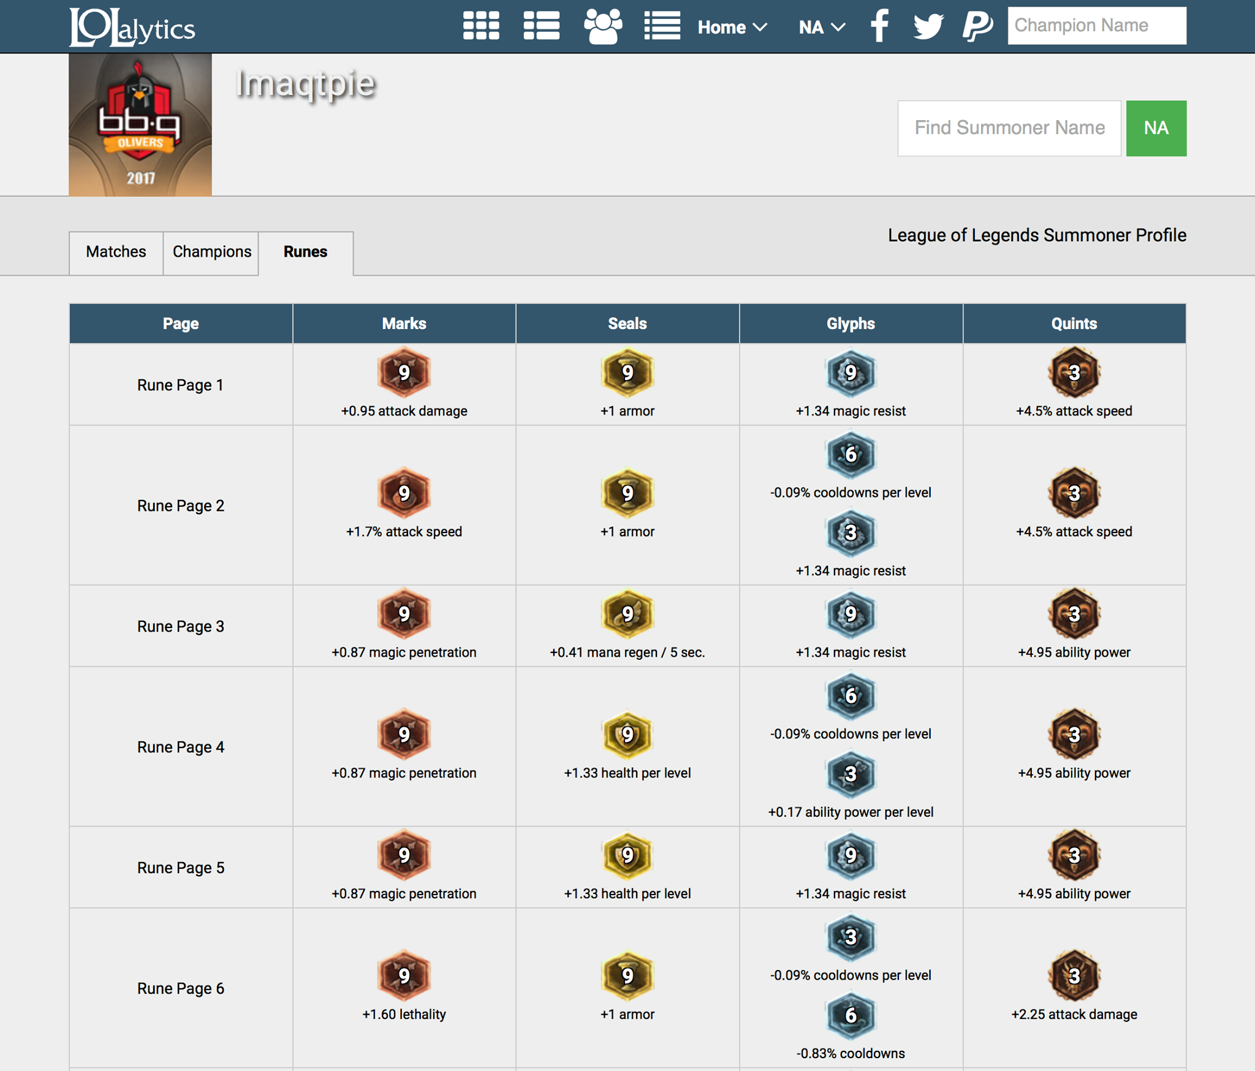Click the Rune Page 3 mana regen seal icon

tap(627, 613)
